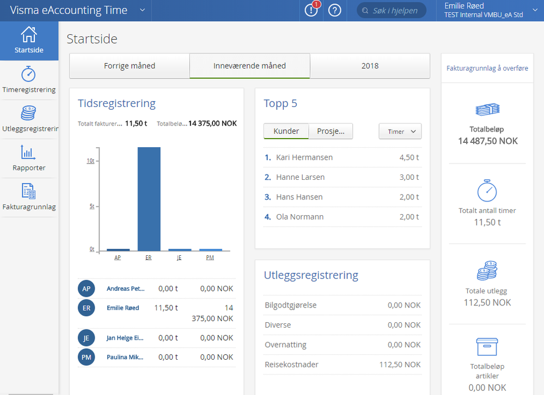Open Rapporter chart icon

(x=29, y=152)
